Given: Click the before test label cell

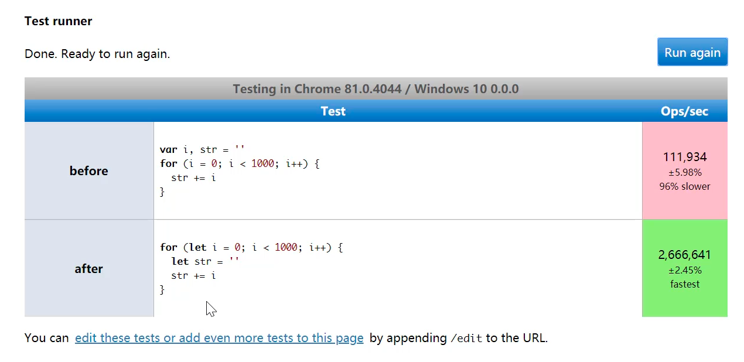Looking at the screenshot, I should [x=89, y=170].
